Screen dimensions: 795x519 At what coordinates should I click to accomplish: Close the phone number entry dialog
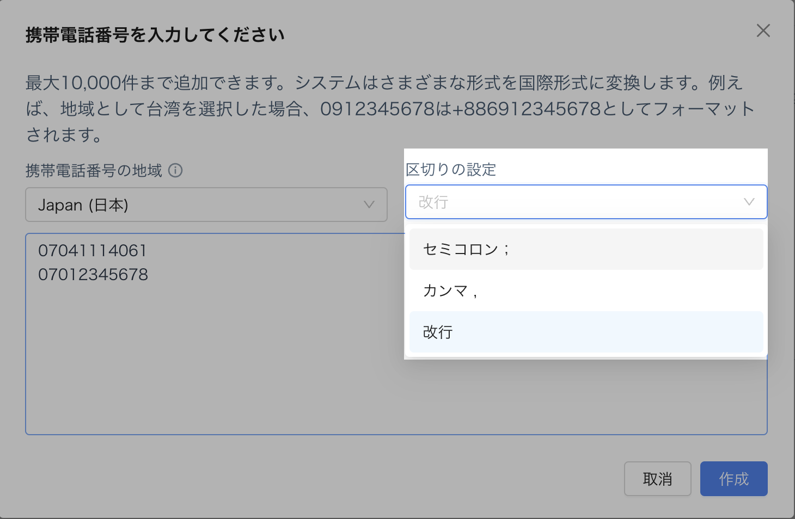(763, 31)
